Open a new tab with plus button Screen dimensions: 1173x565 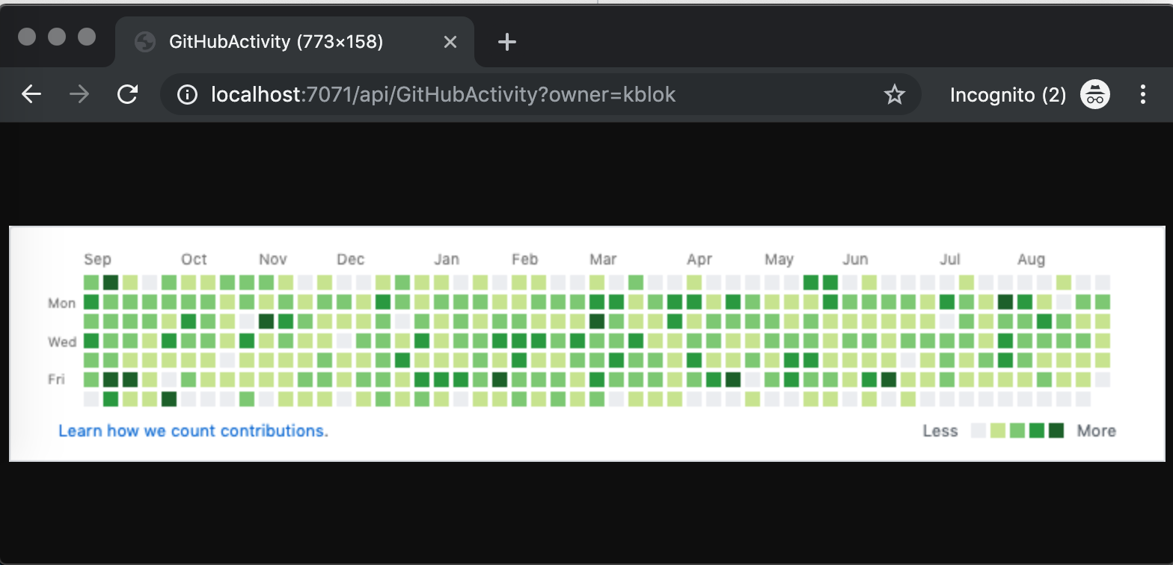(507, 42)
